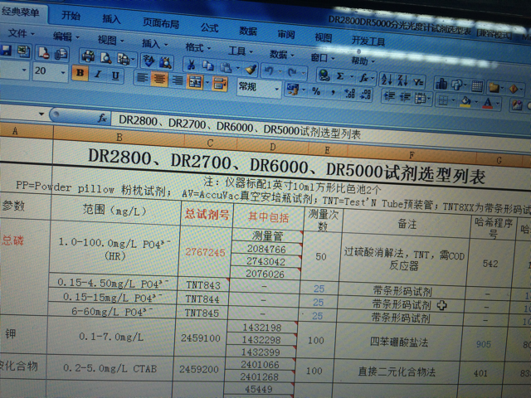Switch to the 开始 ribbon tab
This screenshot has height=398, width=531.
(71, 16)
